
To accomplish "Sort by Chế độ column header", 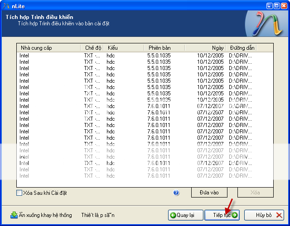I will coord(92,48).
